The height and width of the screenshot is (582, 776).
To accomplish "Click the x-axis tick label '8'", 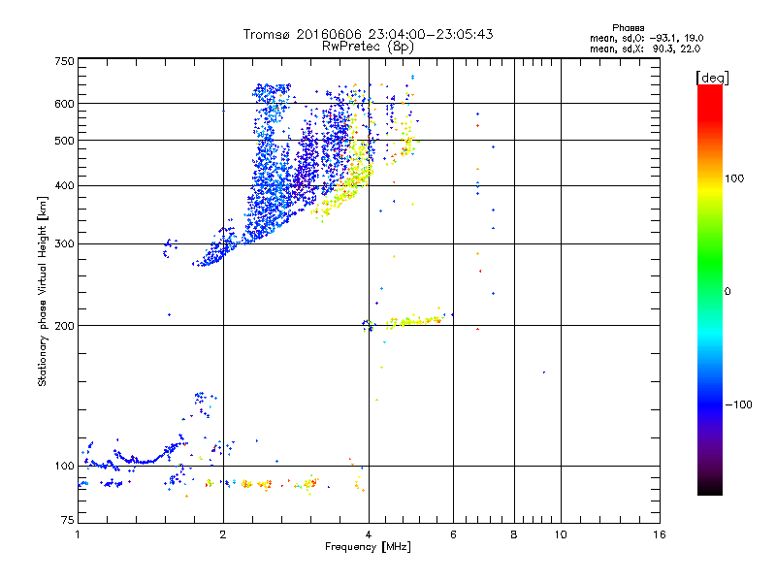I will (514, 534).
